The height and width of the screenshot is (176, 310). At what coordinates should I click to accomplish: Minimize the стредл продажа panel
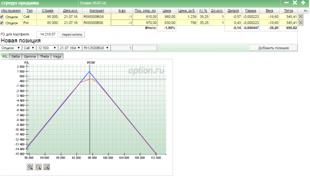point(286,3)
